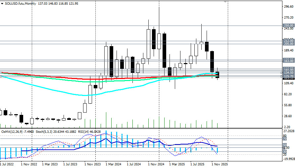Click the 134.50 line handle near price axis
Screen dimensions: 295x168
tap(281, 72)
